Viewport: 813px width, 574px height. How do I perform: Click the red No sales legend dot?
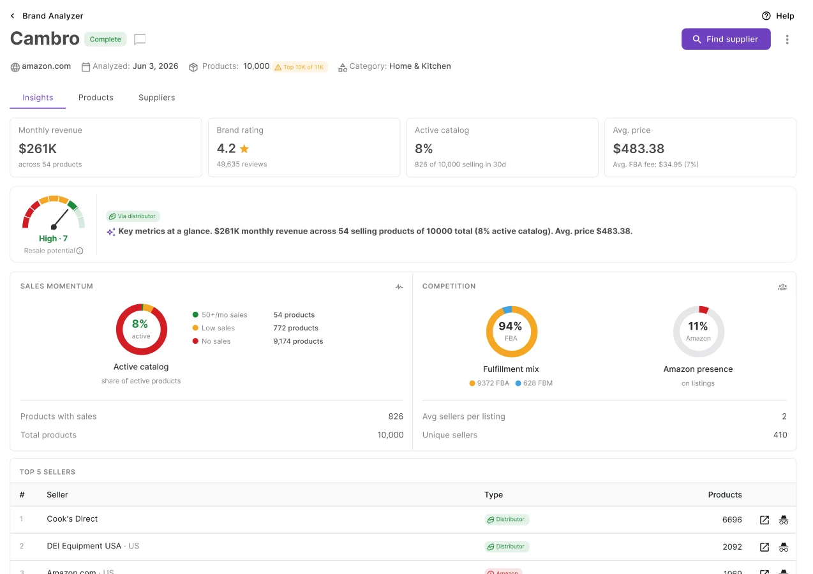click(195, 342)
